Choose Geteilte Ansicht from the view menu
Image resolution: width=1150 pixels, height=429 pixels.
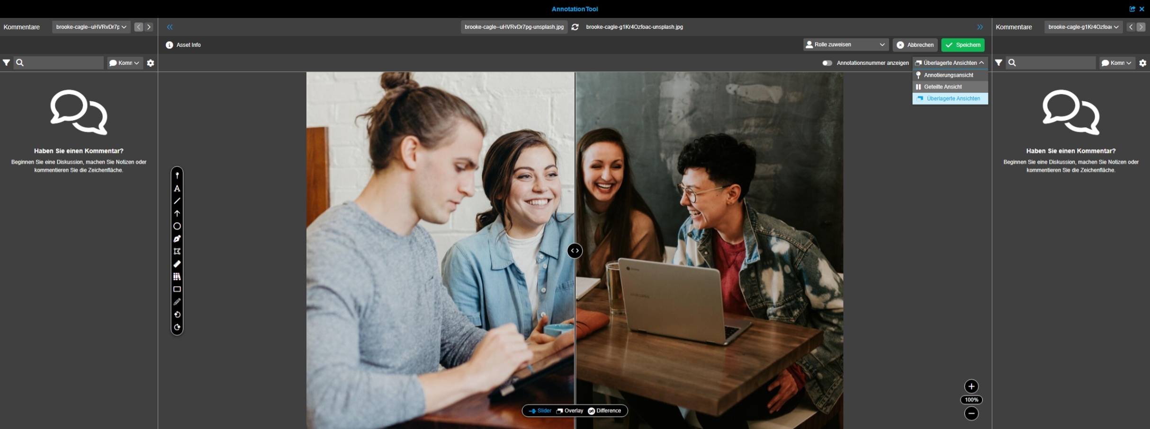[950, 87]
